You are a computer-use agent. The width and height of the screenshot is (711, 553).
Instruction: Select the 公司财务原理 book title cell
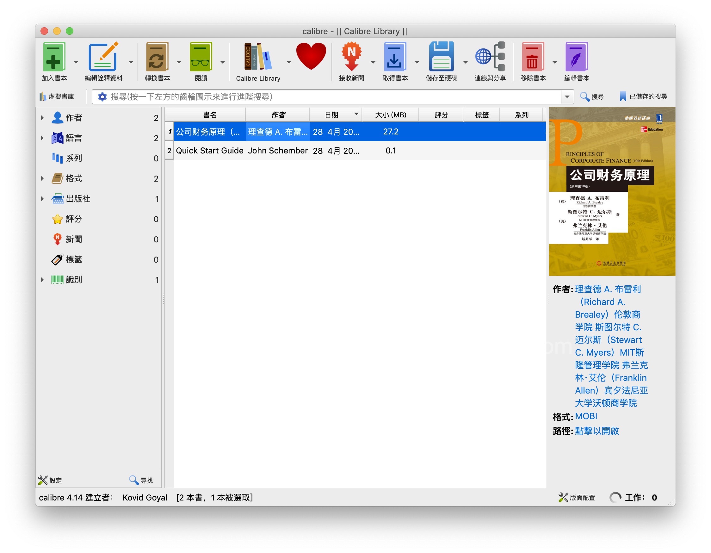click(x=210, y=132)
